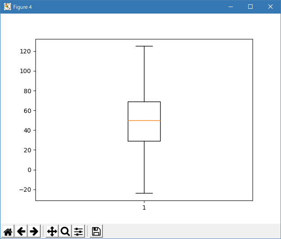Open the Configure subplots dialog
This screenshot has width=281, height=239.
point(78,231)
